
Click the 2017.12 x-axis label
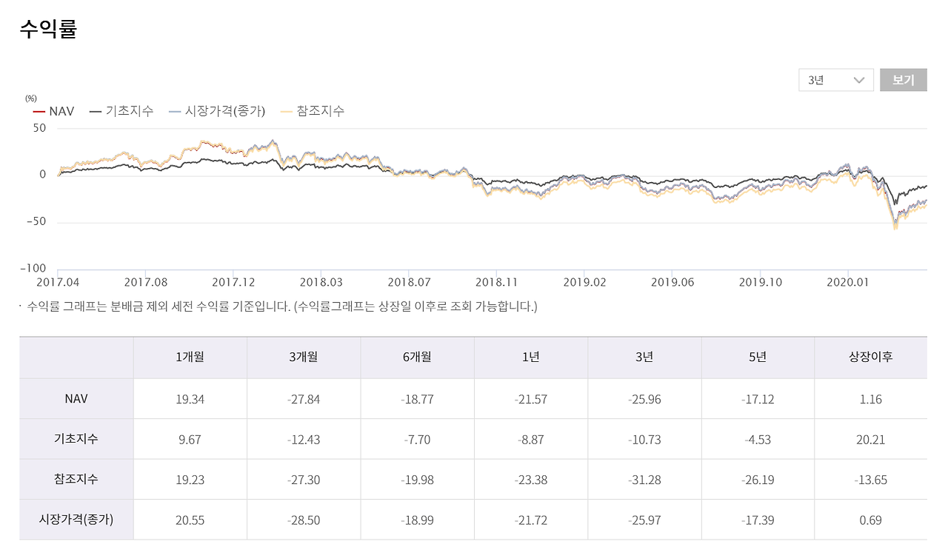point(234,282)
